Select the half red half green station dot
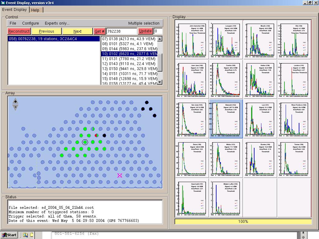This screenshot has height=239, width=319. pos(97,135)
